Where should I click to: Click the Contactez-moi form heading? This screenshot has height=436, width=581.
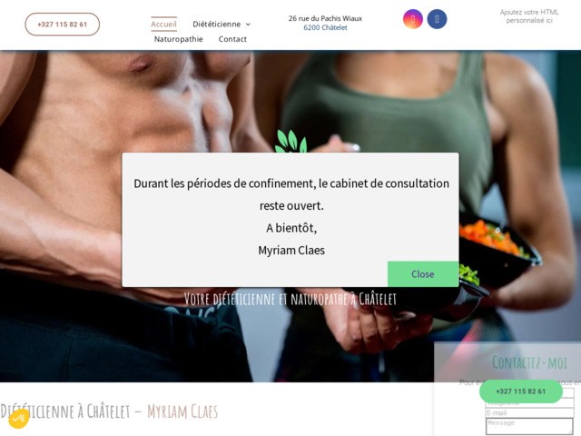[x=529, y=362]
